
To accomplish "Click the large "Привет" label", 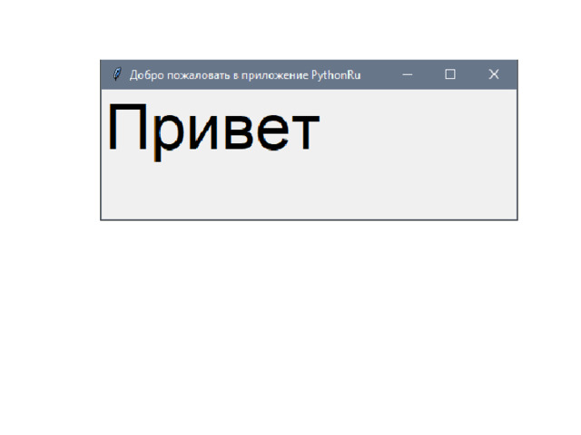I will 213,129.
